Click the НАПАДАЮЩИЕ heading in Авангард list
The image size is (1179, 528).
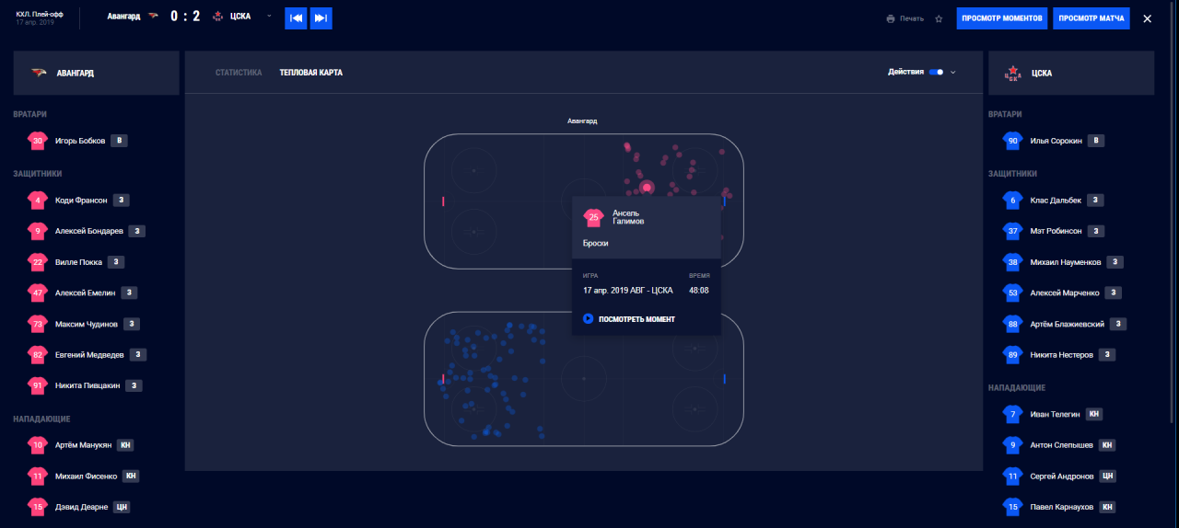[x=41, y=419]
